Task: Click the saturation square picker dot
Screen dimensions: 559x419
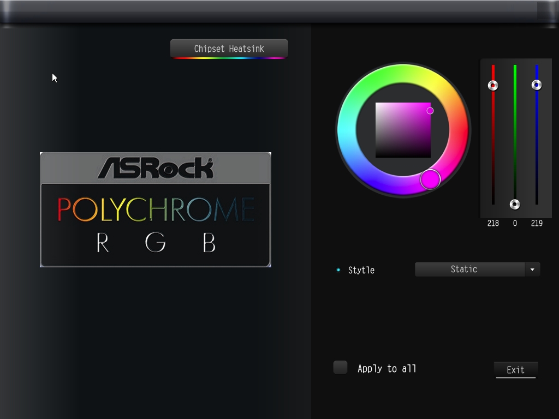Action: click(430, 111)
